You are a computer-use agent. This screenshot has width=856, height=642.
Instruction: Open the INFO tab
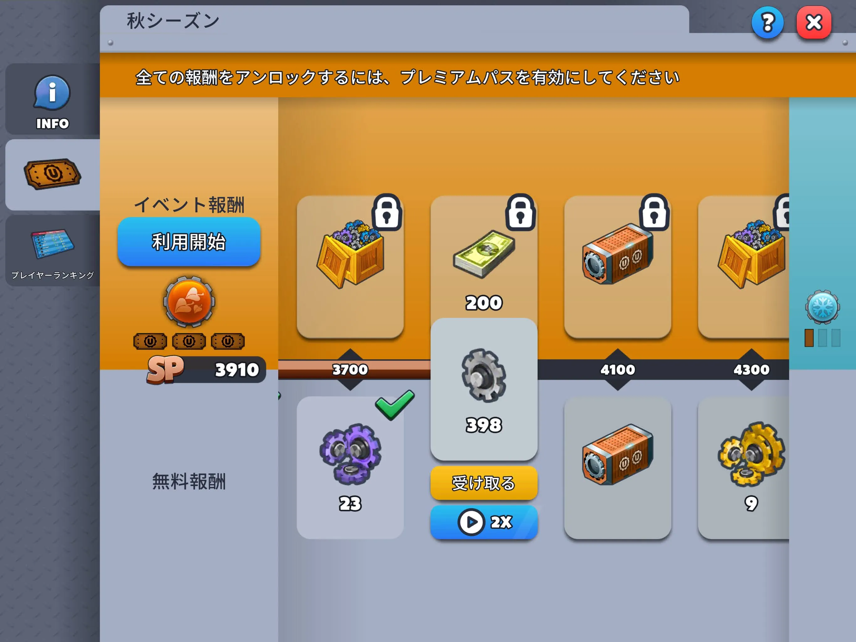pyautogui.click(x=52, y=99)
